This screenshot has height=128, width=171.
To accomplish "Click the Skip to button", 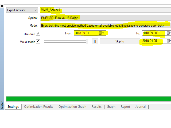I will [120, 41].
